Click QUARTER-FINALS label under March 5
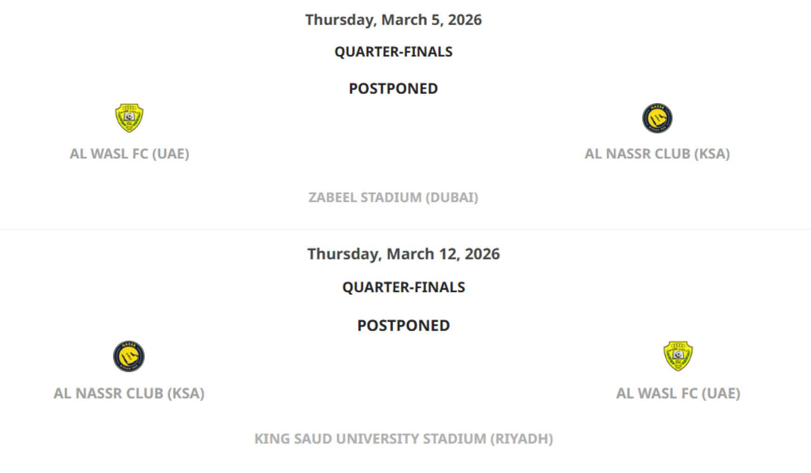This screenshot has height=473, width=811. 393,52
